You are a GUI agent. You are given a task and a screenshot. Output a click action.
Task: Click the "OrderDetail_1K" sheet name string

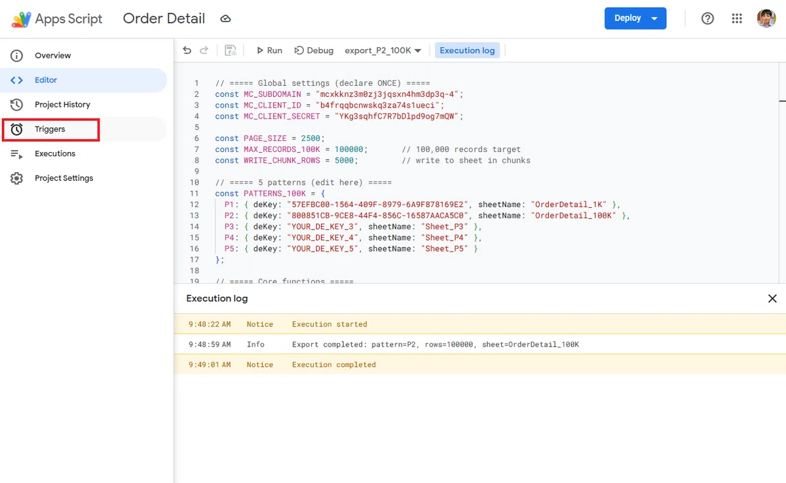[x=569, y=204]
